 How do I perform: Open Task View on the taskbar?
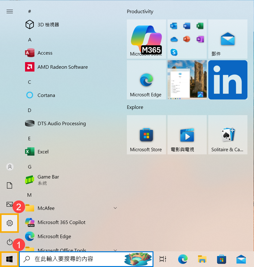coord(163,259)
